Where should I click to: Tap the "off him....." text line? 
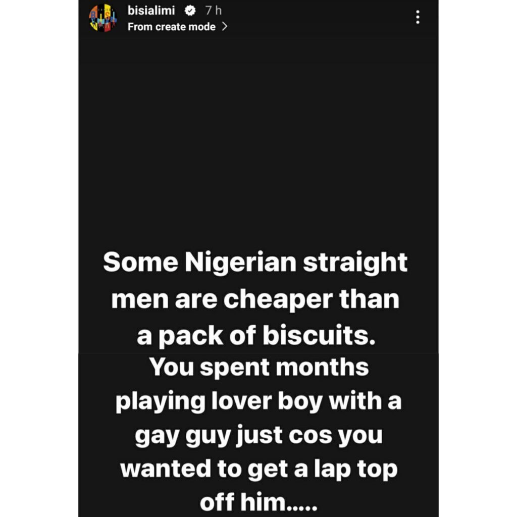coord(258,502)
